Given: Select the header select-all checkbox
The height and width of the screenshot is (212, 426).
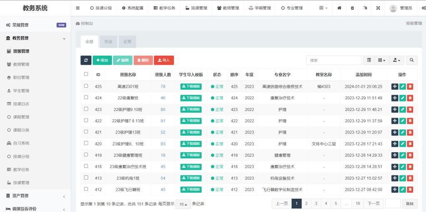Looking at the screenshot, I should [86, 74].
